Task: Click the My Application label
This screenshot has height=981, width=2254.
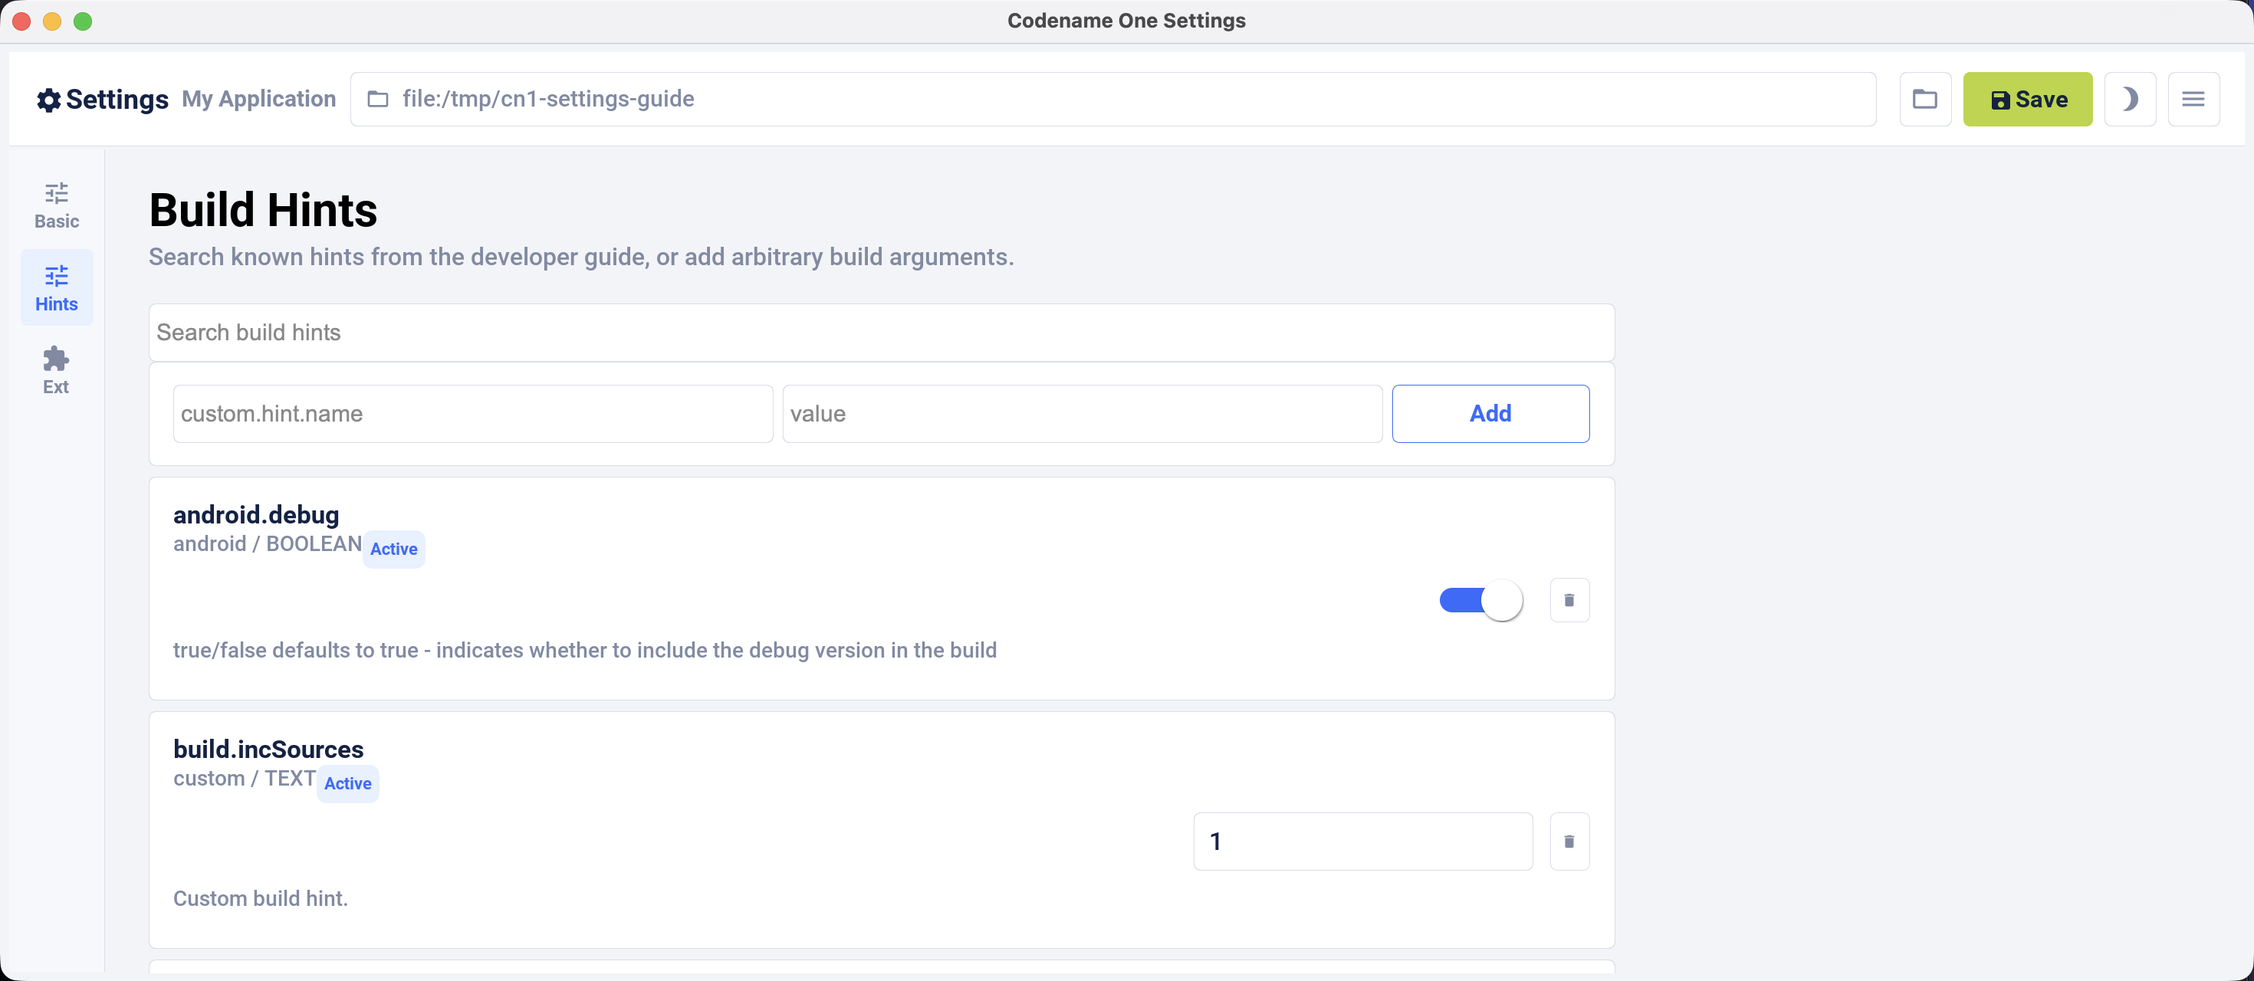Action: [x=259, y=99]
